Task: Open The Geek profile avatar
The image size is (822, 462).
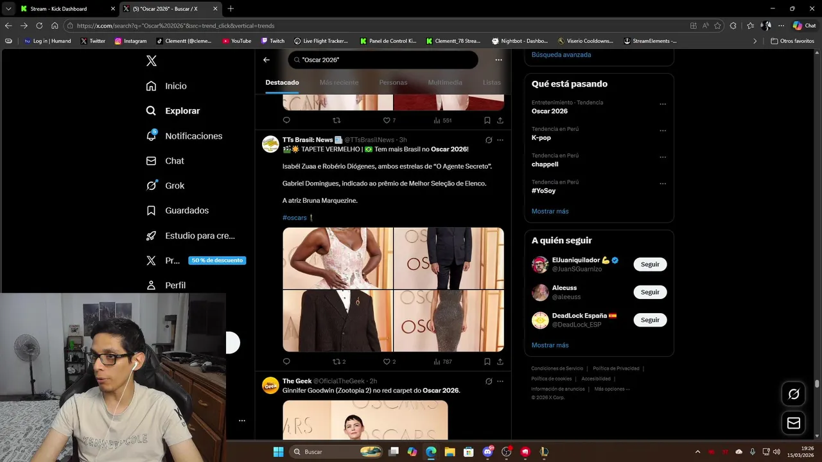Action: click(270, 385)
